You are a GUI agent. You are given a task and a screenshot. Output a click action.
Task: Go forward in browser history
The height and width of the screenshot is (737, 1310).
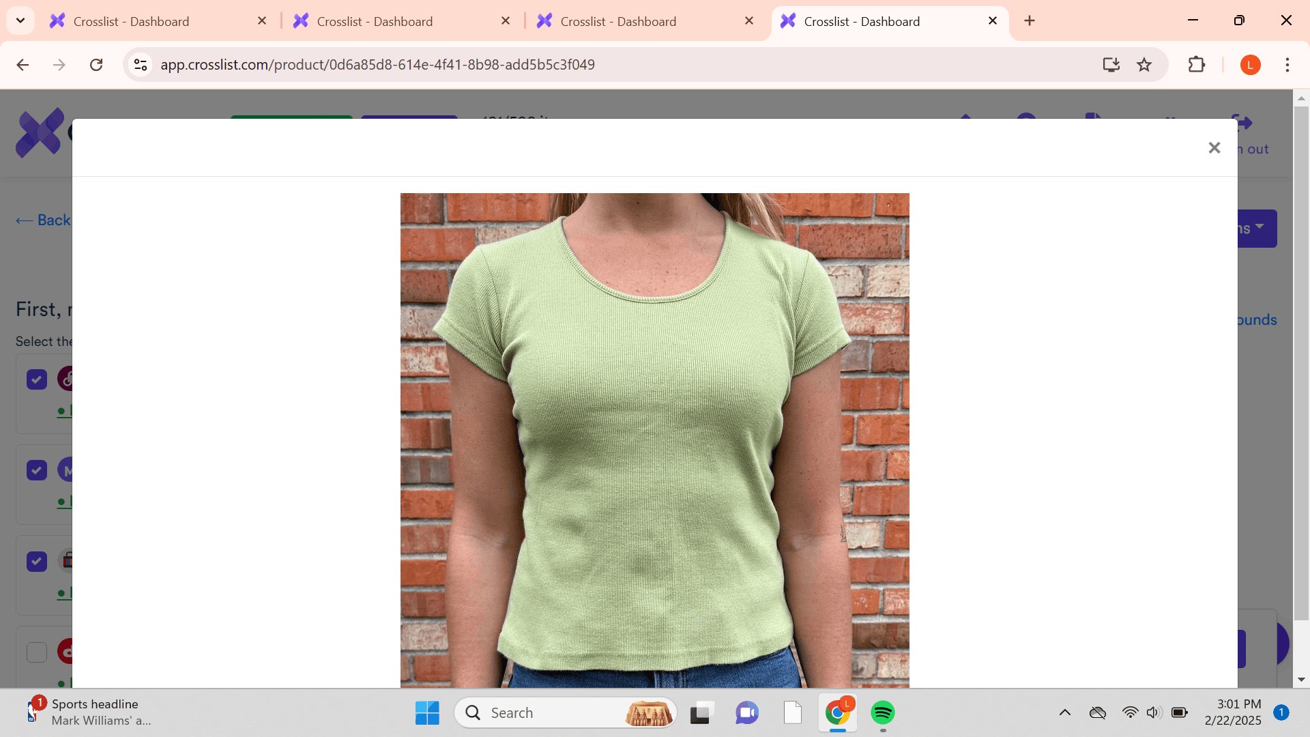coord(59,65)
